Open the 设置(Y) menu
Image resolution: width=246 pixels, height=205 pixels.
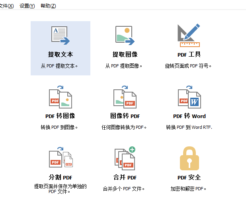pyautogui.click(x=27, y=6)
